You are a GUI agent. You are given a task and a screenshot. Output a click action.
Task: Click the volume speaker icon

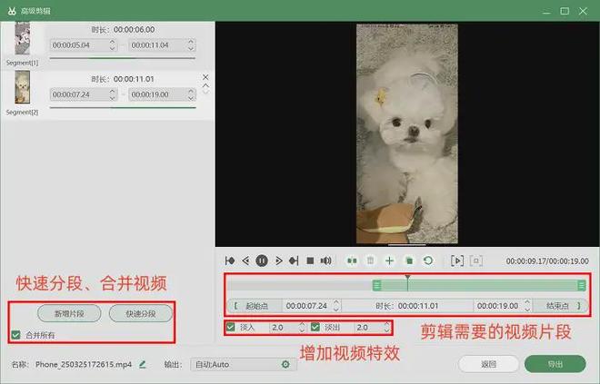pos(325,261)
